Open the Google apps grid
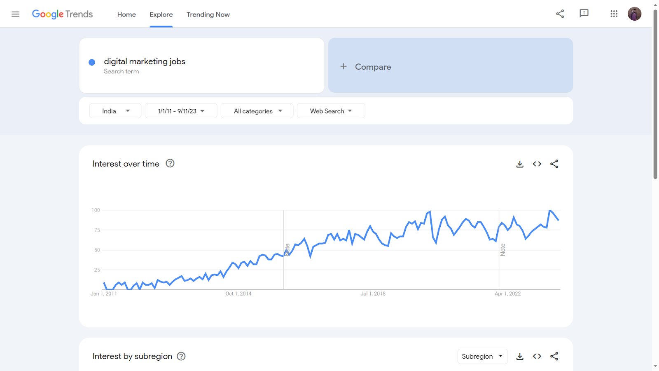 click(614, 14)
